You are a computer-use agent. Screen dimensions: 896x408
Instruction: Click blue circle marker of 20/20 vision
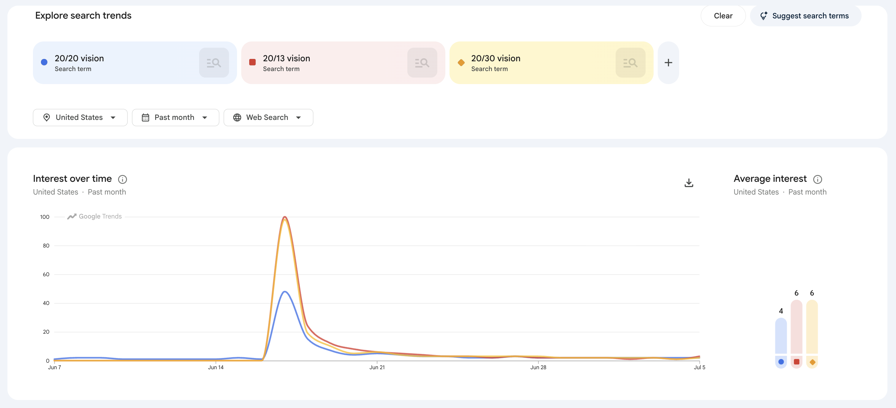[x=44, y=62]
